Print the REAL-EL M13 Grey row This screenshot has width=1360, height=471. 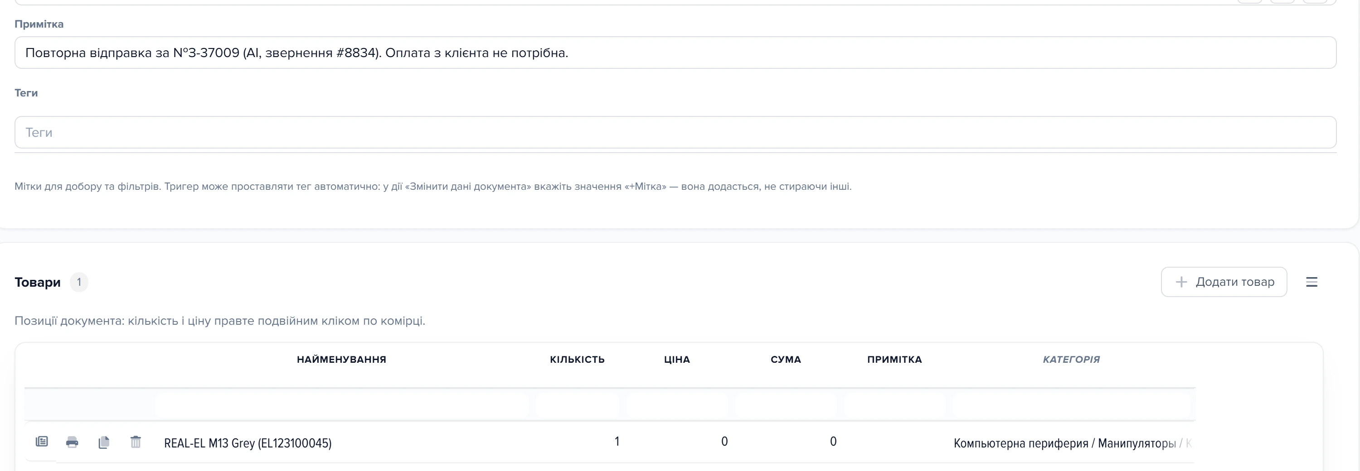pos(73,442)
